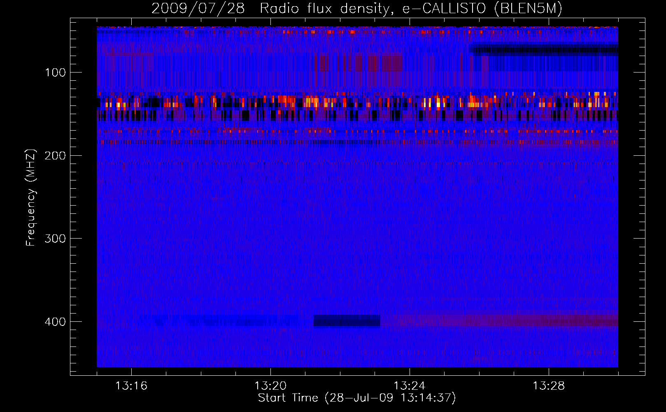Click the 13:28 time tick label

(x=549, y=386)
